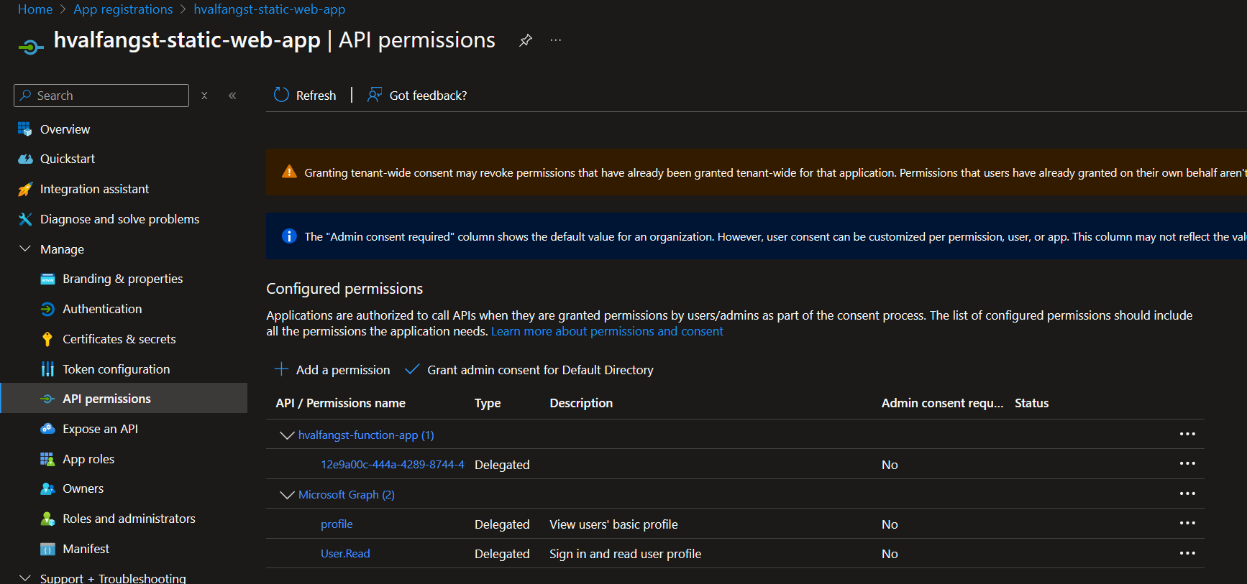Open the profile permission link

337,524
